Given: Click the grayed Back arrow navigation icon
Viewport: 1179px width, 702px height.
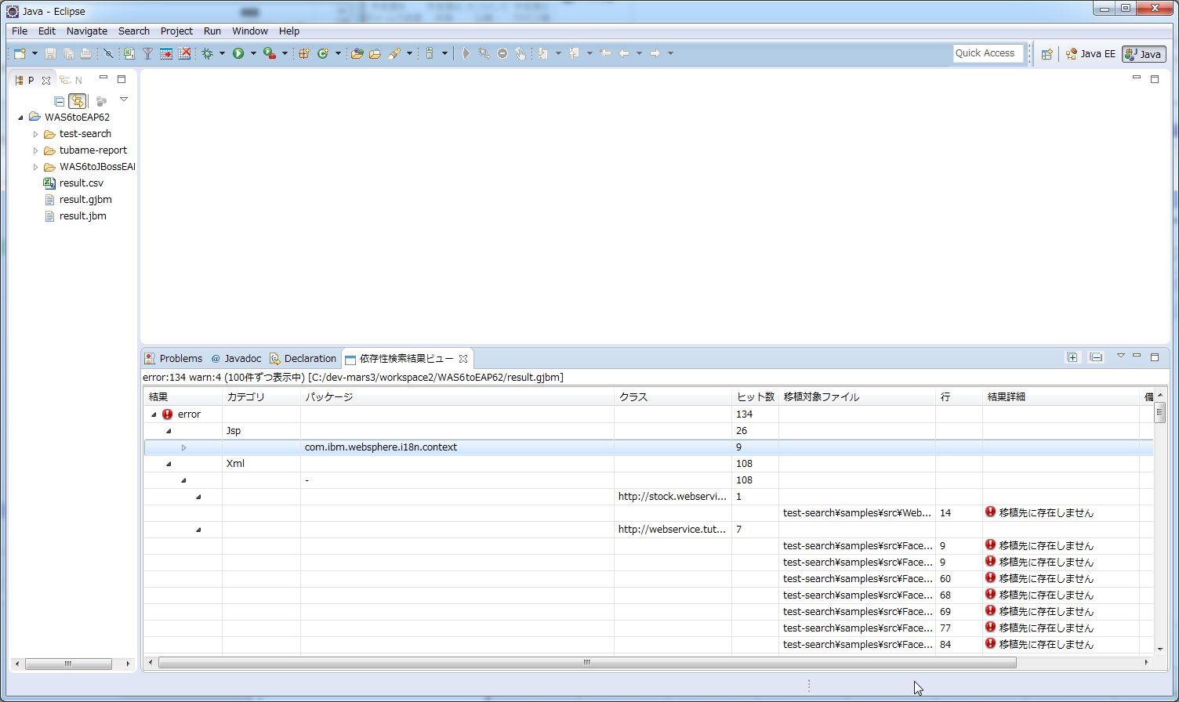Looking at the screenshot, I should pyautogui.click(x=624, y=53).
